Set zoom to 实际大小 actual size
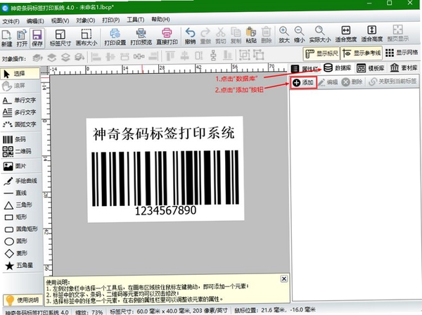422x315 pixels. pyautogui.click(x=320, y=34)
